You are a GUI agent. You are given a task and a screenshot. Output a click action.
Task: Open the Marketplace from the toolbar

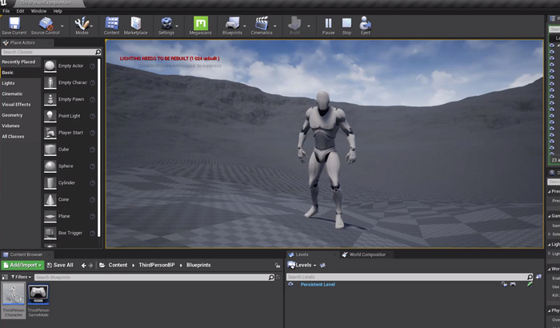[135, 25]
